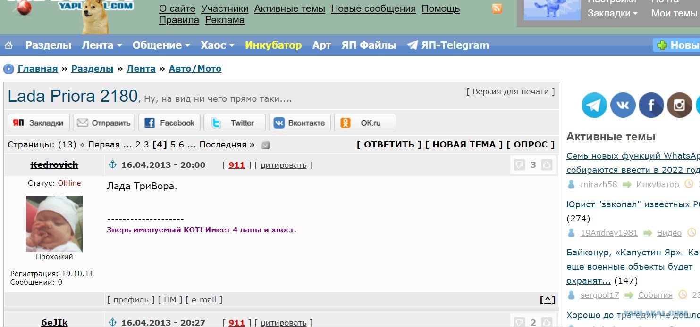Click НОВАЯ ТЕМА
The image size is (700, 327).
pos(464,145)
